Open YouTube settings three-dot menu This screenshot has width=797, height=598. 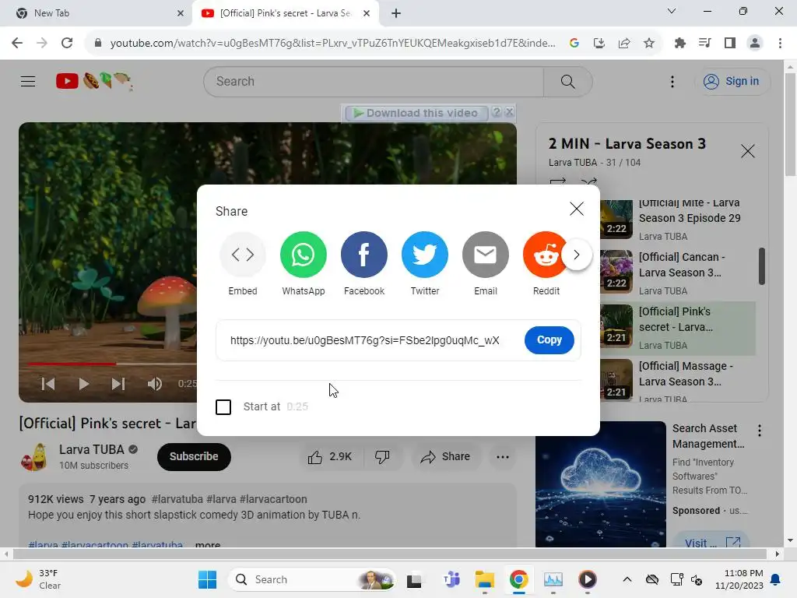pyautogui.click(x=672, y=81)
